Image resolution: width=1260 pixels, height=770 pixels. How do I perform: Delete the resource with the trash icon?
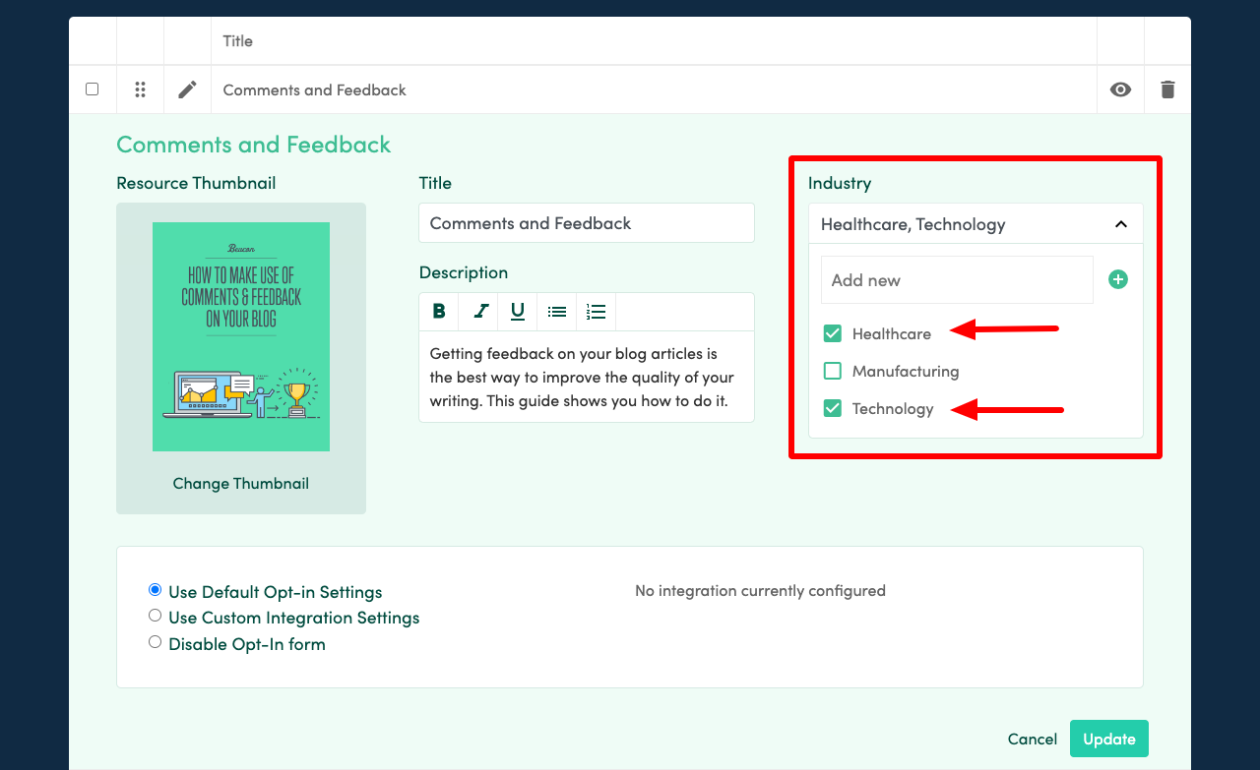tap(1167, 89)
